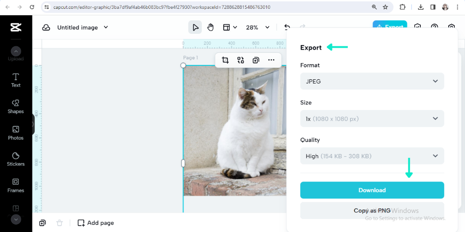Open the Shapes panel

pos(16,107)
